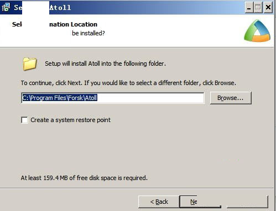Click the empty area of the path field
This screenshot has width=276, height=211.
pyautogui.click(x=150, y=98)
